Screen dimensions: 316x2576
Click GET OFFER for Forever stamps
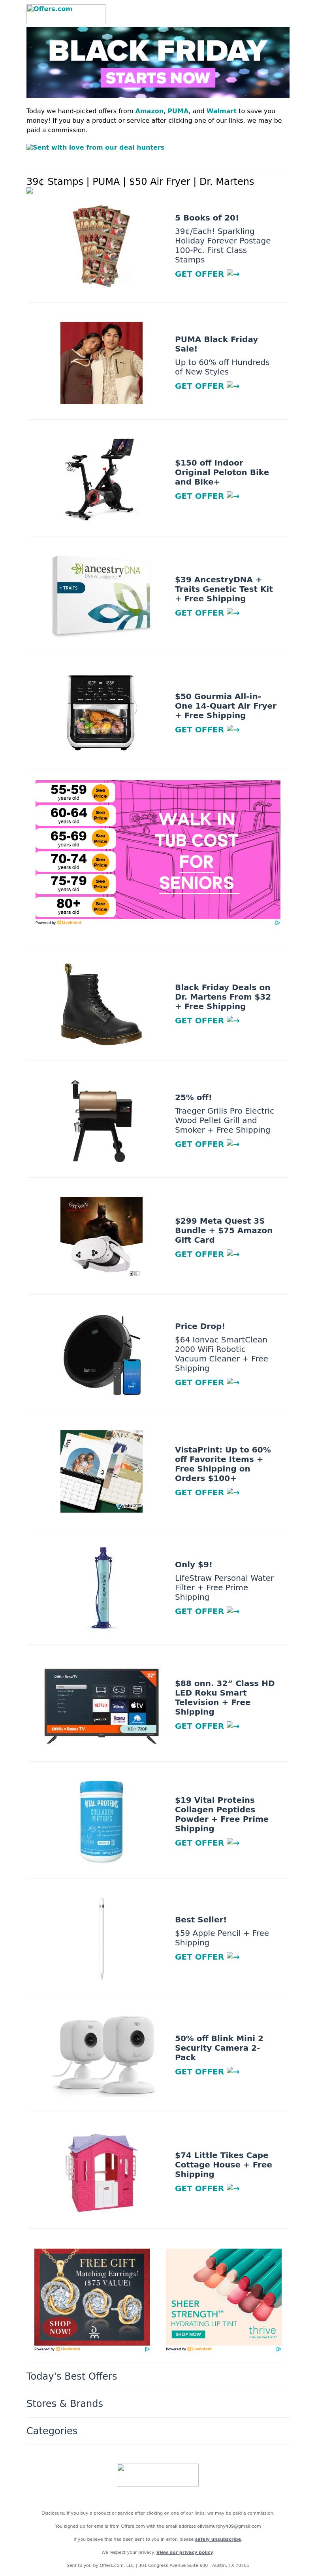coord(199,274)
